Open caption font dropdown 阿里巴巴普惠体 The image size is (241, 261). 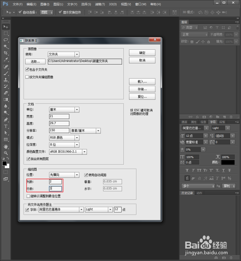tap(61, 209)
